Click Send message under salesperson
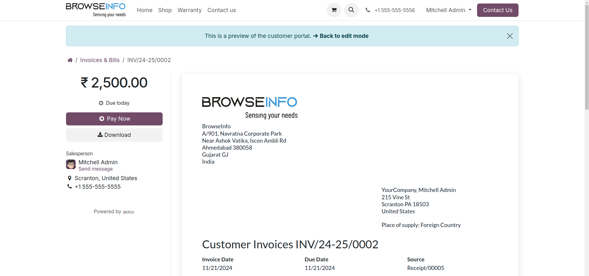 (x=95, y=169)
